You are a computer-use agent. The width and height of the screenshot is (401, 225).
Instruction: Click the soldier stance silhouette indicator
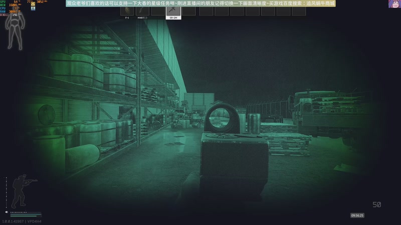24,191
